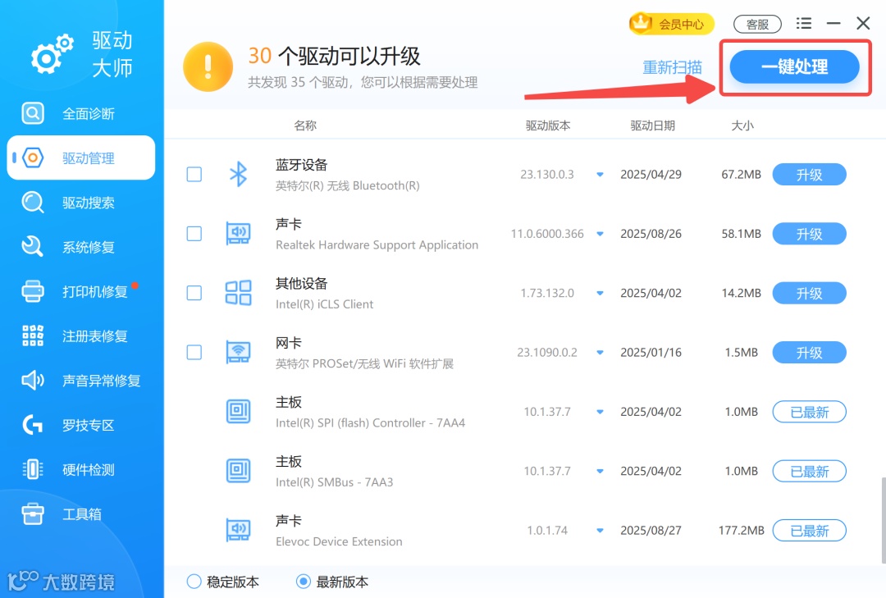The image size is (886, 598).
Task: Click the 罗技专区 Logitech icon
Action: 33,424
